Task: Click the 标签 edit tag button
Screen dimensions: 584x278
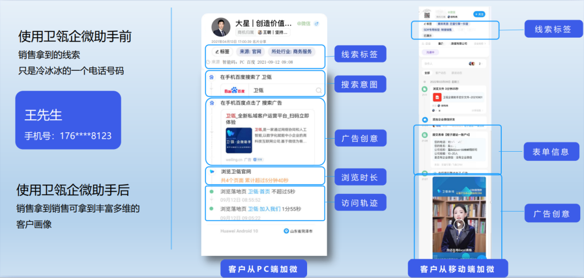Action: (x=222, y=52)
